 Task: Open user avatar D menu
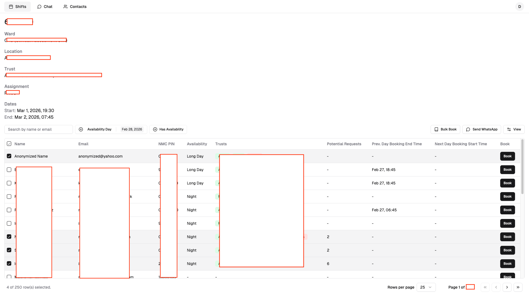[x=519, y=7]
